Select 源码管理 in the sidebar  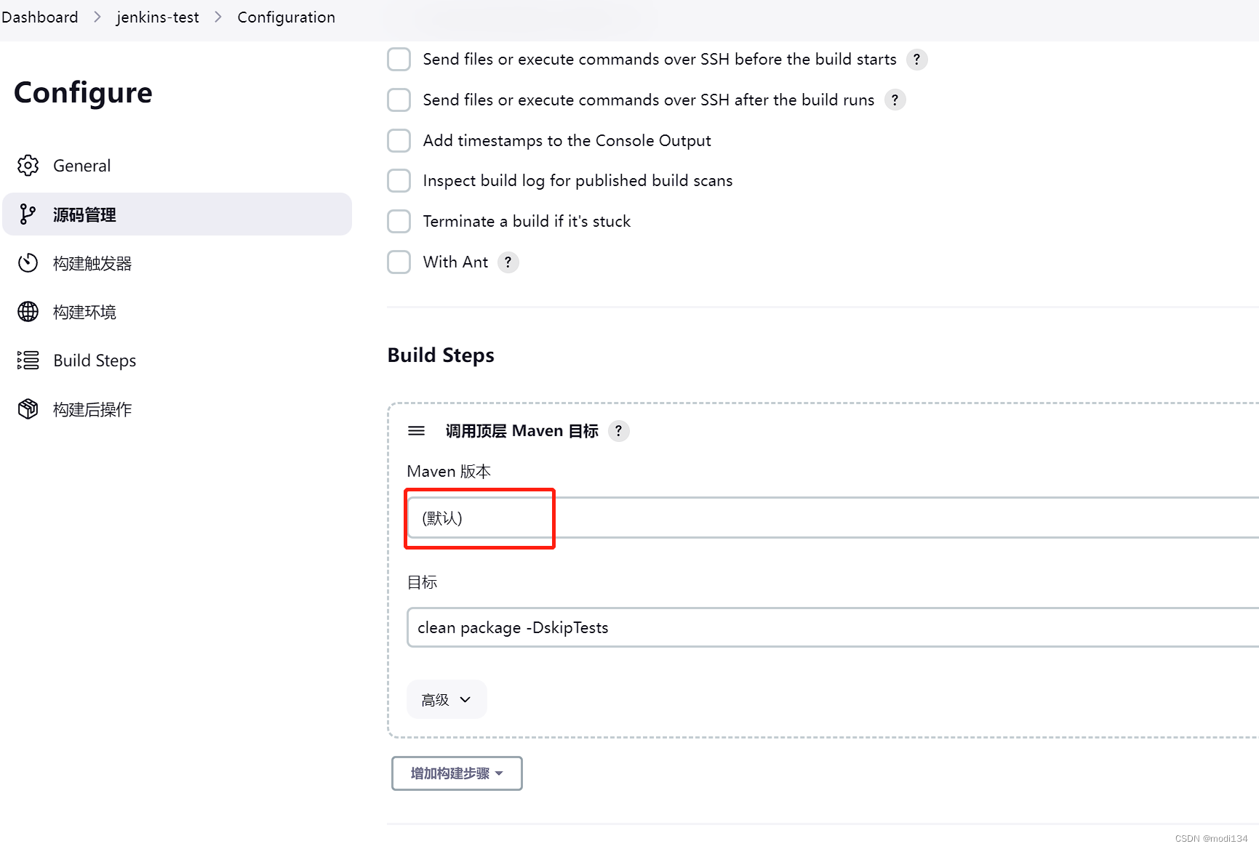coord(84,214)
